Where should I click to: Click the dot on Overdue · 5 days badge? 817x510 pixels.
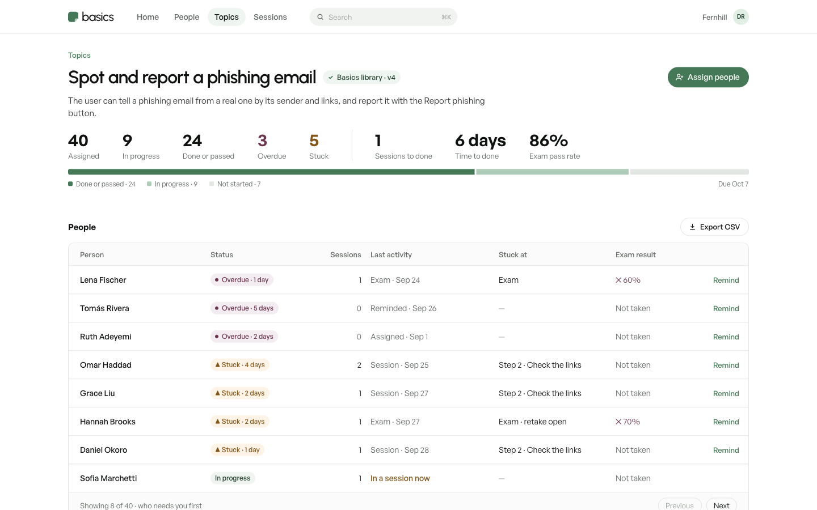217,308
